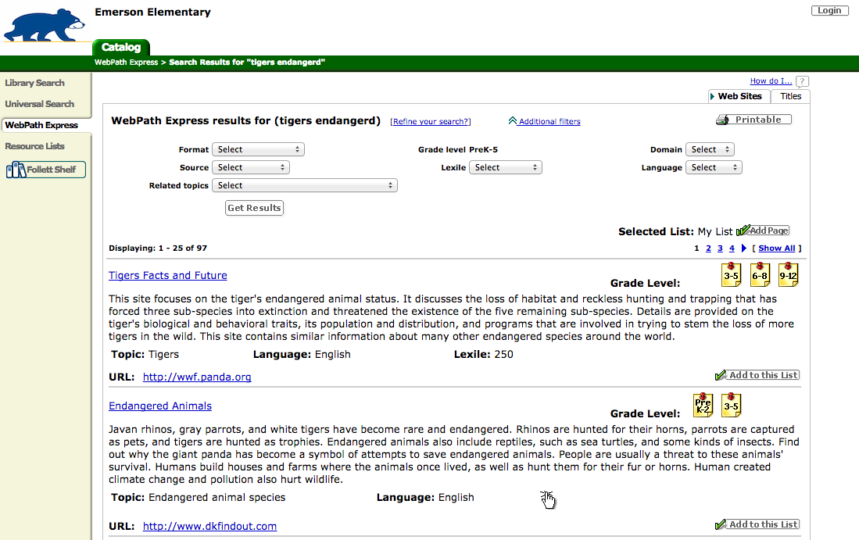
Task: Add the Tigers Facts site to this list
Action: 757,375
